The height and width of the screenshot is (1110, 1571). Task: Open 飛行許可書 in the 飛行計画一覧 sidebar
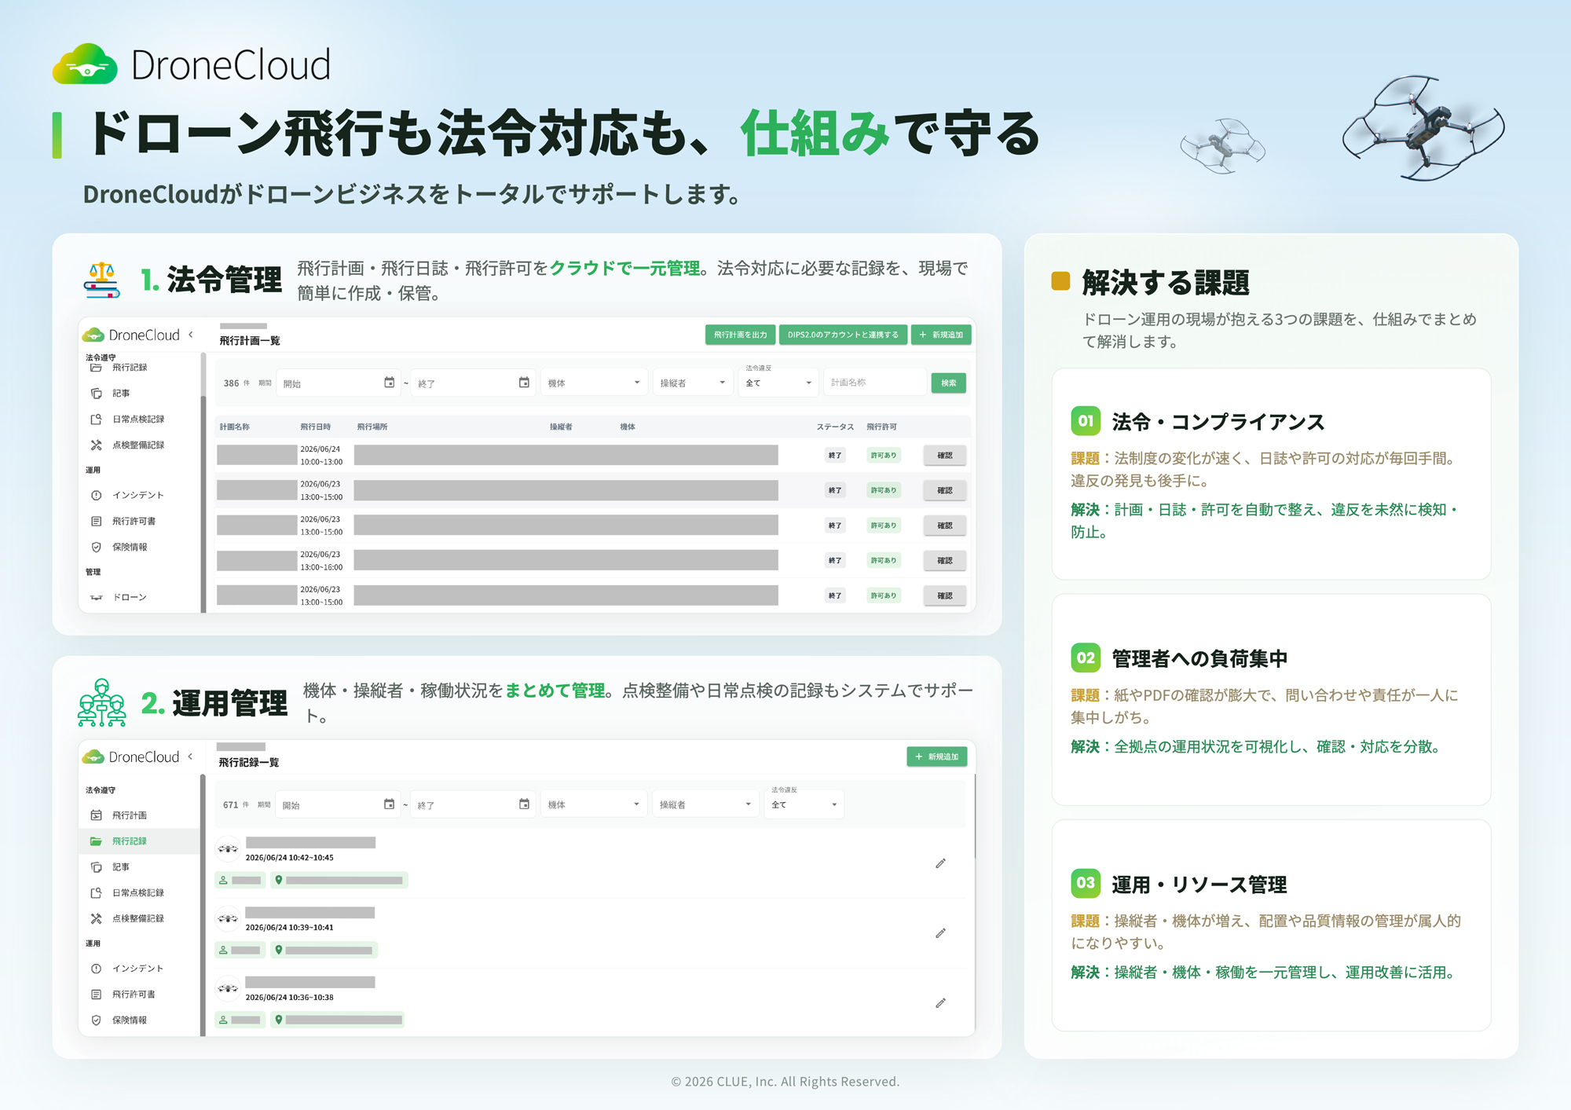[123, 522]
